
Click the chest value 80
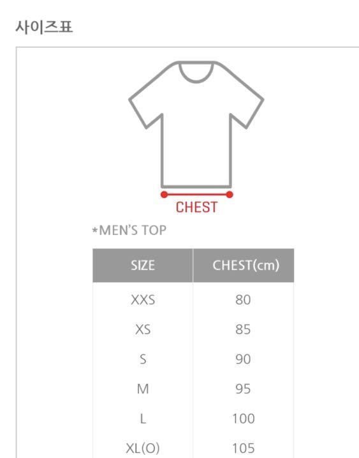(x=243, y=300)
